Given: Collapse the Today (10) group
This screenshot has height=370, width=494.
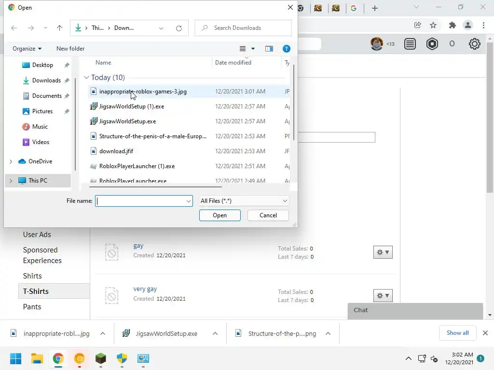Looking at the screenshot, I should 86,78.
